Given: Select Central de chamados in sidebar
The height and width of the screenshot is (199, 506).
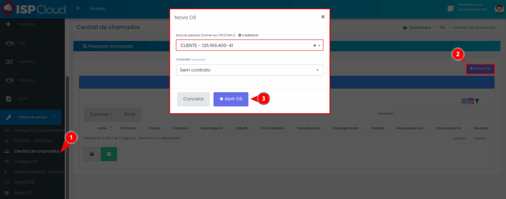Looking at the screenshot, I should [37, 151].
